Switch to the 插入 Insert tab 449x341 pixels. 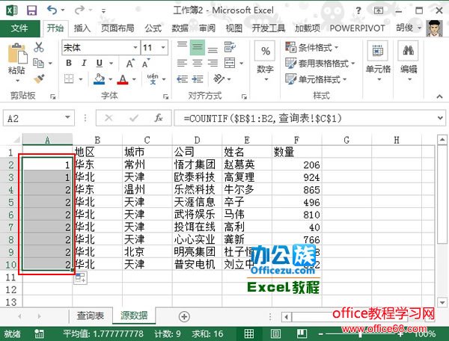[x=82, y=28]
